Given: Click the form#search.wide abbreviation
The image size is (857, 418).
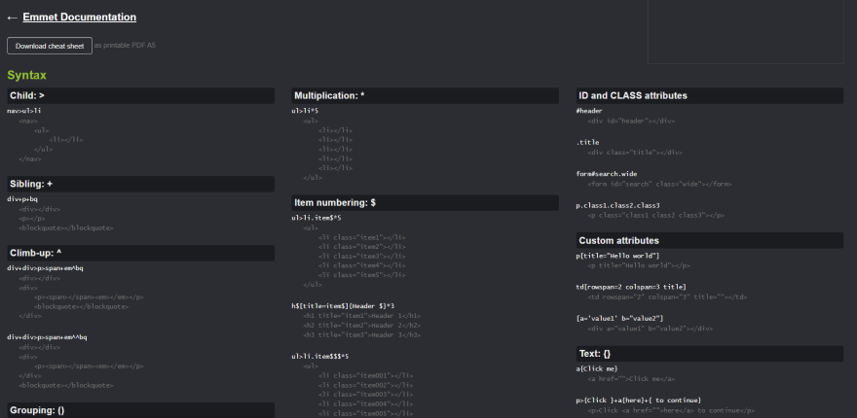Looking at the screenshot, I should click(606, 174).
